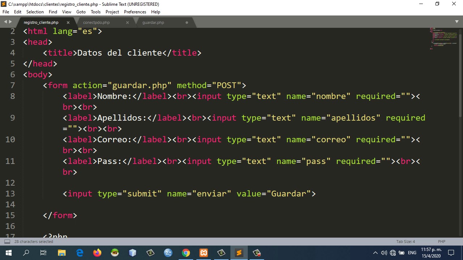Show hidden system tray icons

coord(375,253)
